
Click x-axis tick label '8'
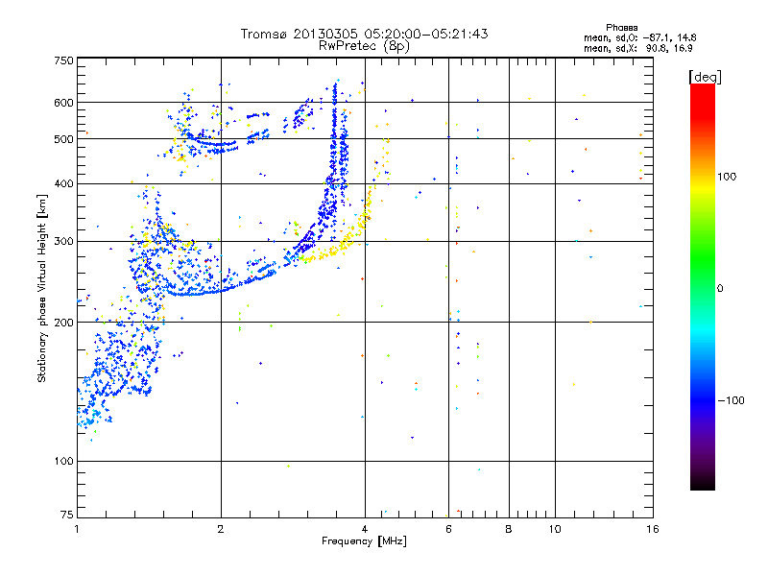click(x=509, y=529)
